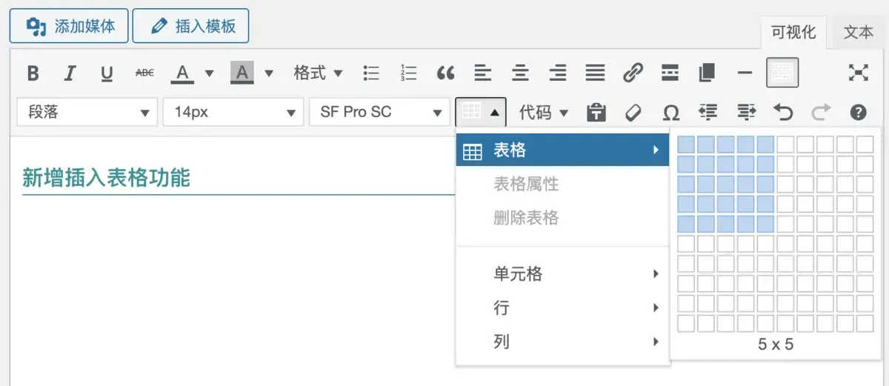Viewport: 889px width, 386px height.
Task: Toggle italic text formatting
Action: pos(70,73)
